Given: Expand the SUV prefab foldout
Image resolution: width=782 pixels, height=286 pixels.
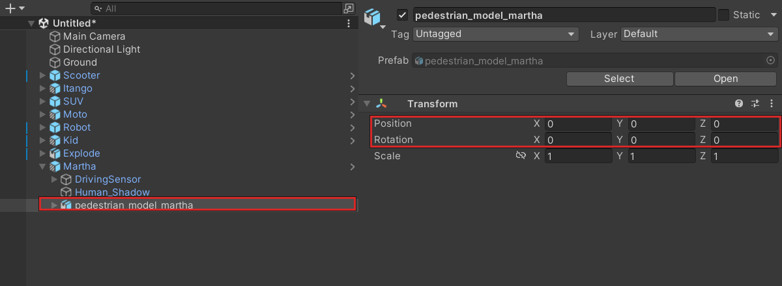Looking at the screenshot, I should (43, 101).
